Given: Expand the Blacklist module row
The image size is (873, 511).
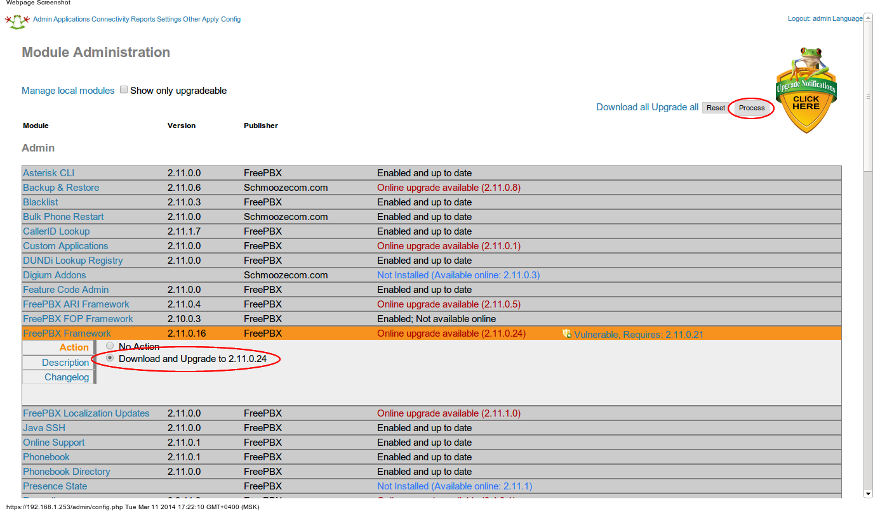Looking at the screenshot, I should click(x=41, y=202).
